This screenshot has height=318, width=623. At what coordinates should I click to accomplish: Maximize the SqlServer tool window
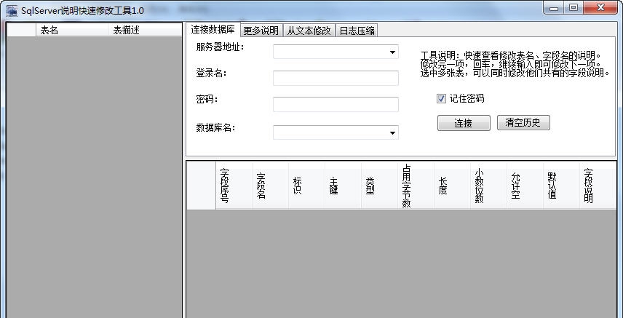click(x=574, y=7)
